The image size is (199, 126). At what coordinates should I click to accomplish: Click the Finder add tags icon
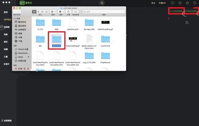coord(76,12)
